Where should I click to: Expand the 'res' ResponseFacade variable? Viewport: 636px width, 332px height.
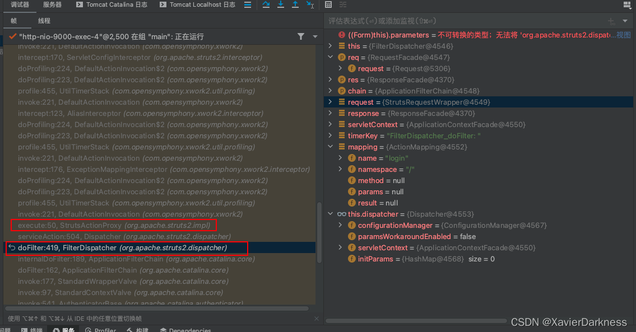tap(330, 80)
